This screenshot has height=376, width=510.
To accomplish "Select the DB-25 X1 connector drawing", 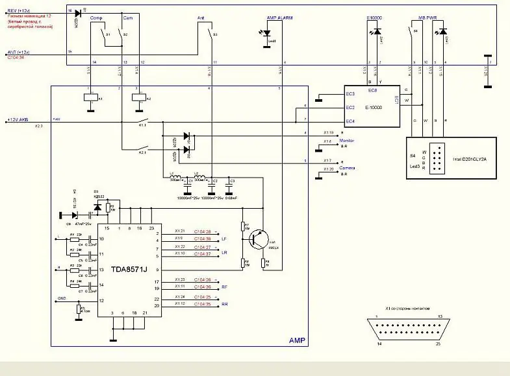I will point(409,329).
